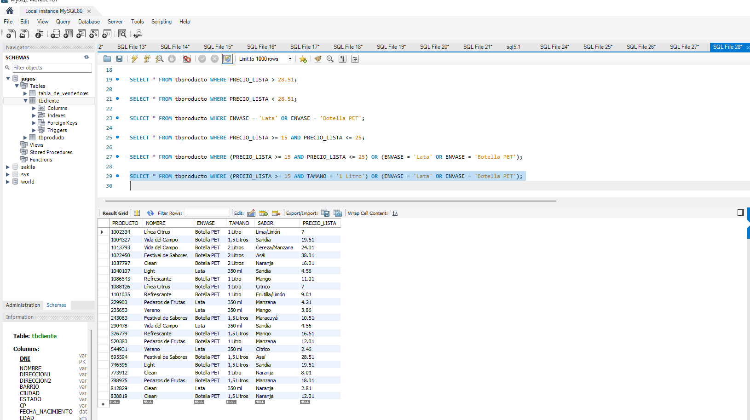This screenshot has height=420, width=750.
Task: Insert a new row in result grid
Action: pos(264,213)
